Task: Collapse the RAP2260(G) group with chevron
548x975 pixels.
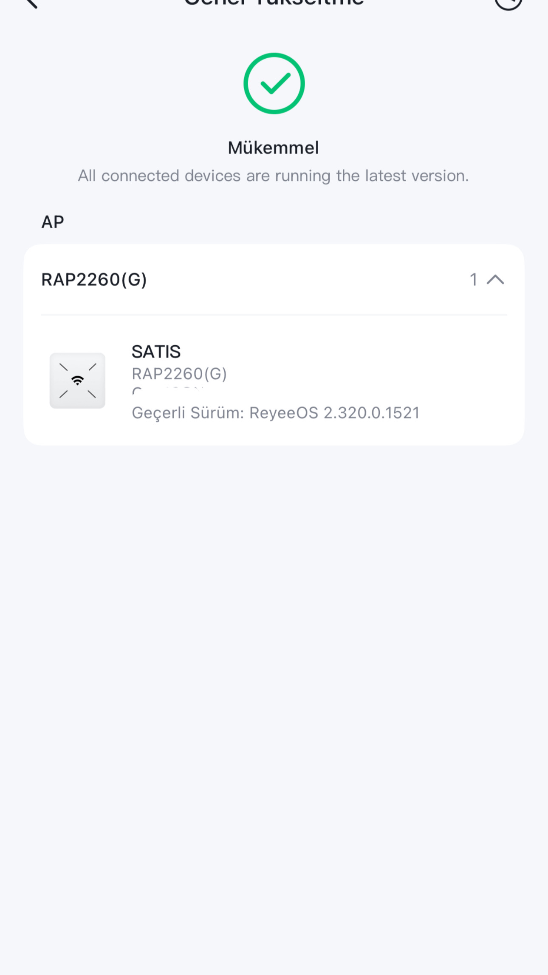Action: click(495, 279)
